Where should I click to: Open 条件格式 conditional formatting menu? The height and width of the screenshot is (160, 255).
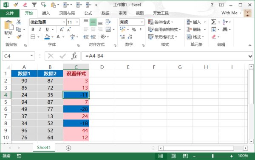[161, 22]
